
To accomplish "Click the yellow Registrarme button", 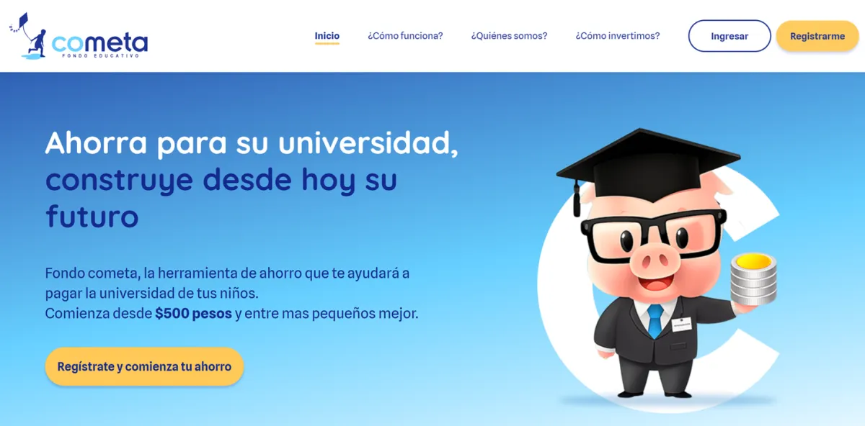I will (817, 36).
